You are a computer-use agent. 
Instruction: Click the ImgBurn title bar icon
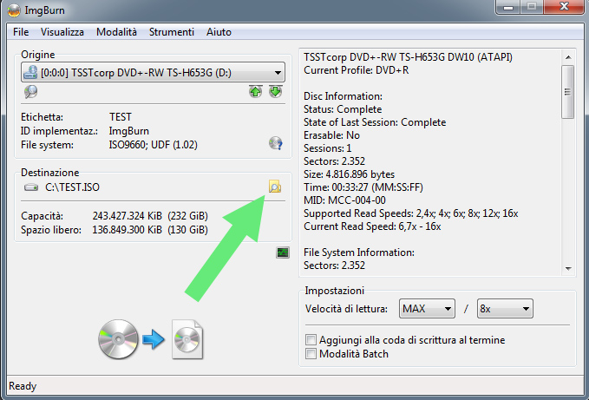coord(14,10)
